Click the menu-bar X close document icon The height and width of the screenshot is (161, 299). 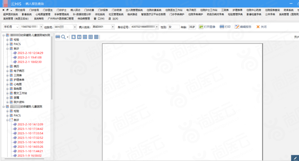point(3,10)
